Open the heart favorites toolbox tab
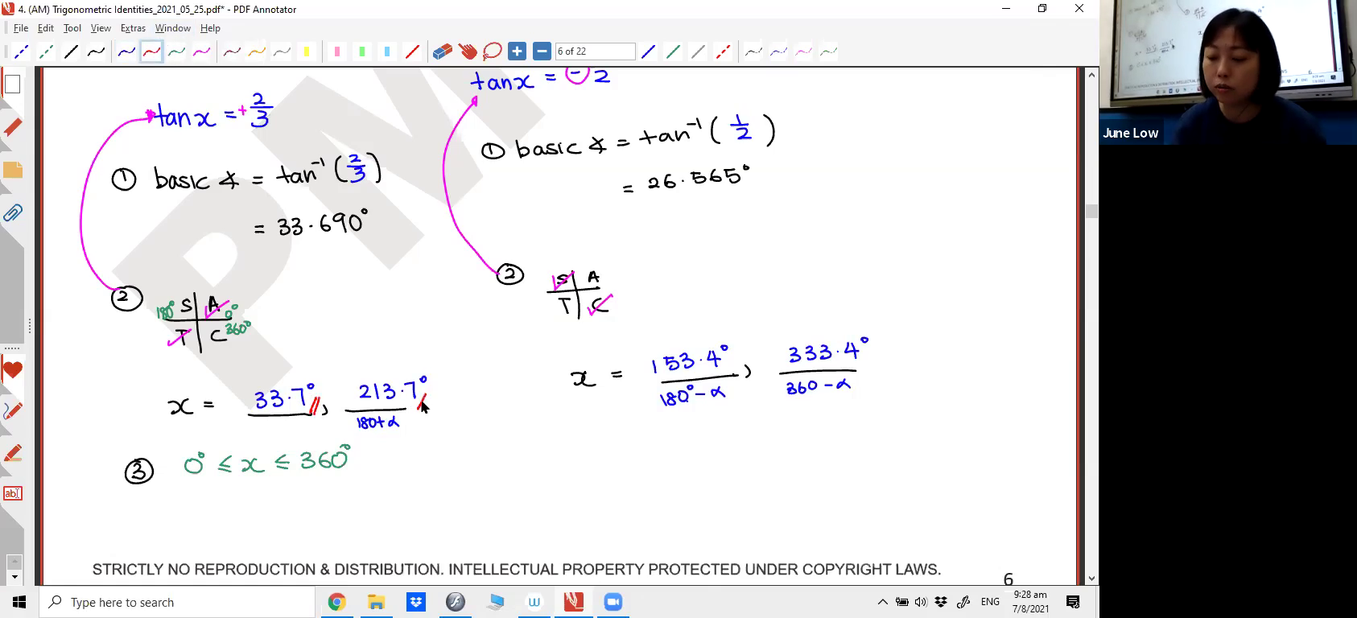The image size is (1357, 618). coord(12,371)
